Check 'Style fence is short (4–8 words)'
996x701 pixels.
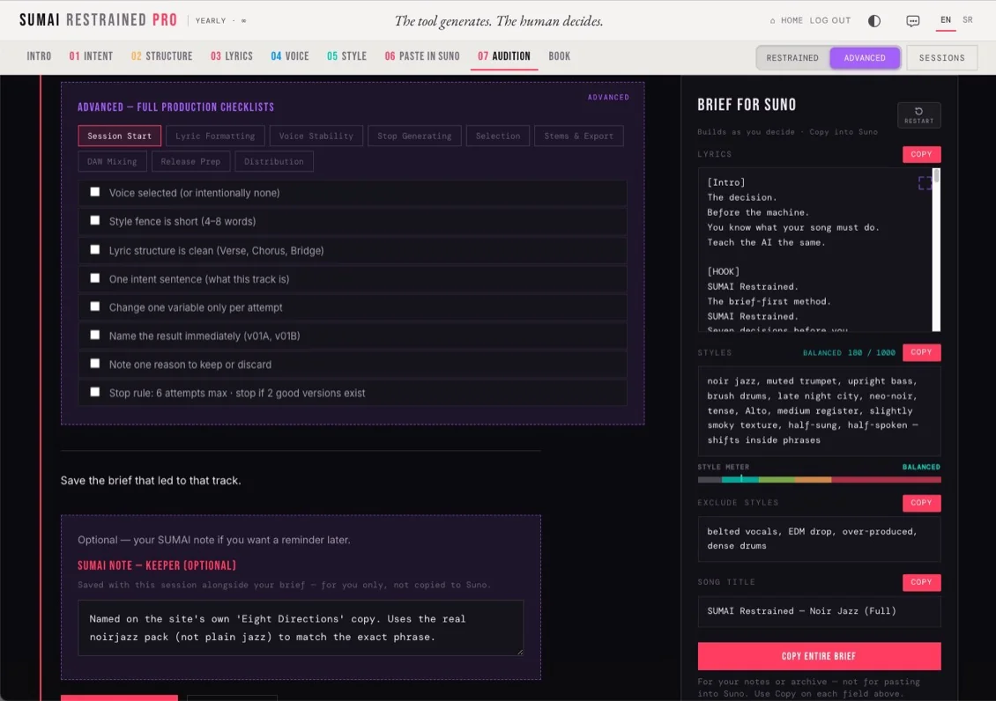pos(94,220)
